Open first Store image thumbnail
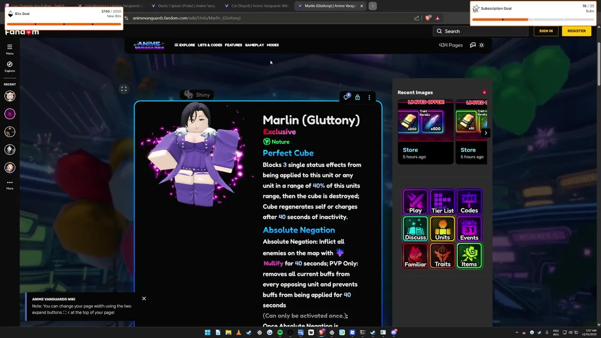Viewport: 601px width, 338px height. click(425, 120)
